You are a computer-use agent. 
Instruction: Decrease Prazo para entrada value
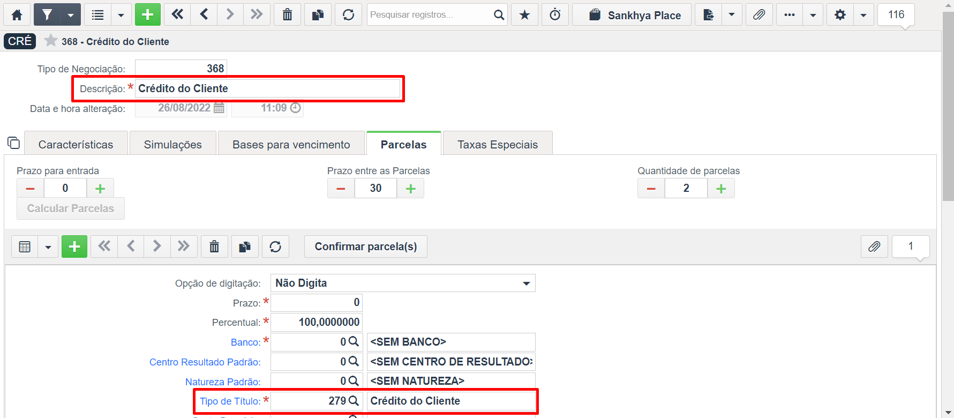pos(31,188)
